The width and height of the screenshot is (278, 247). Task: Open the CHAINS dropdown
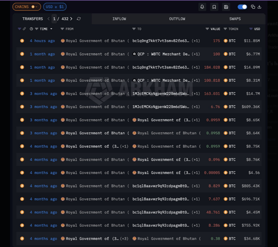coord(26,7)
